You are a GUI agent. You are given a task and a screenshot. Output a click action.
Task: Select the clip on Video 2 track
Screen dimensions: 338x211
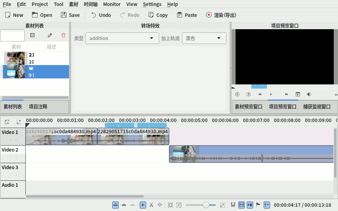click(251, 154)
